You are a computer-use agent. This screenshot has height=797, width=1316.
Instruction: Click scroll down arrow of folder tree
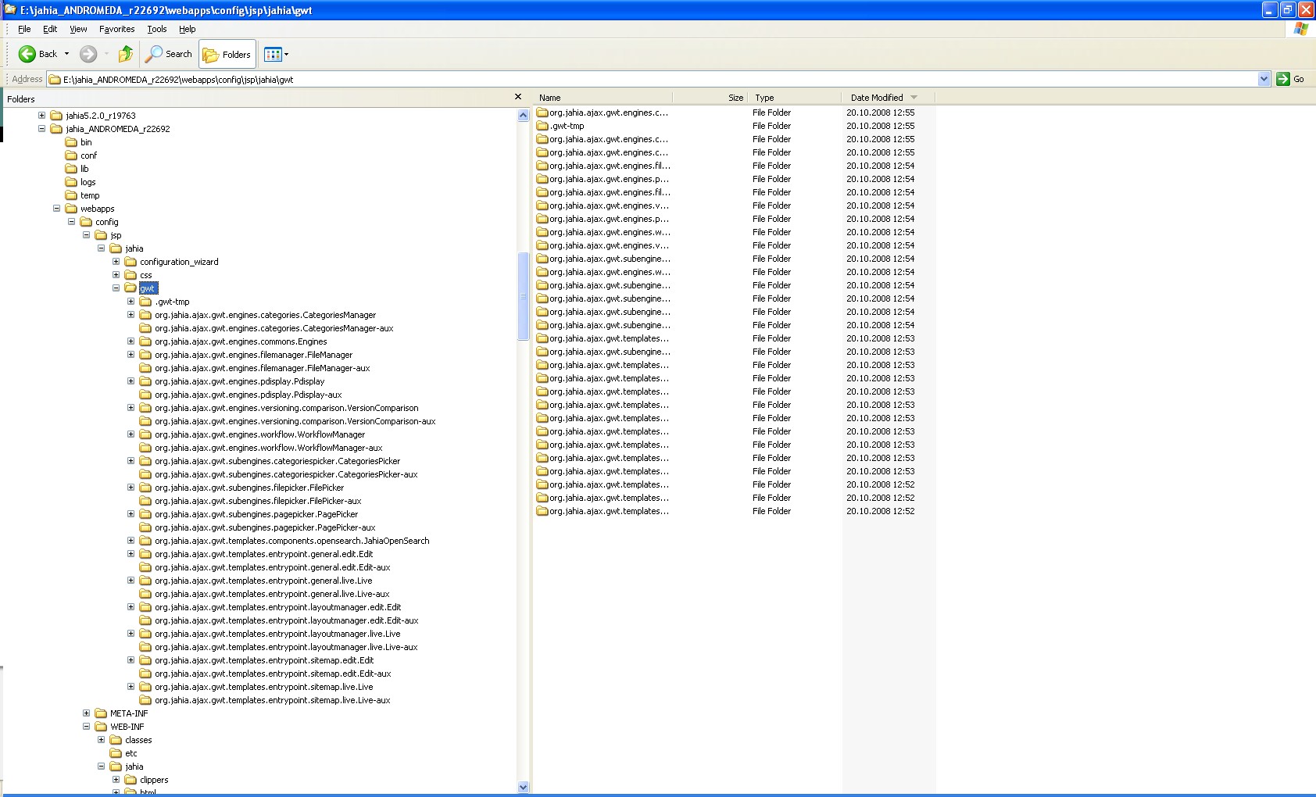524,787
